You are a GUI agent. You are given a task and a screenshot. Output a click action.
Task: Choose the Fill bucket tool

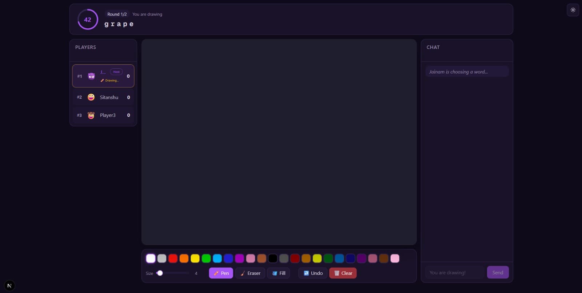coord(279,273)
